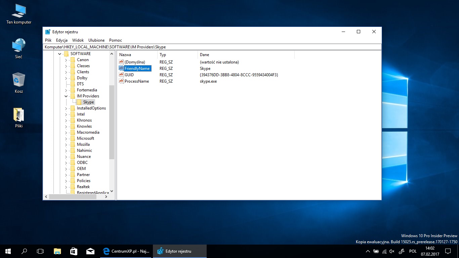This screenshot has height=258, width=459.
Task: Collapse the SOFTWARE tree node
Action: pyautogui.click(x=59, y=54)
